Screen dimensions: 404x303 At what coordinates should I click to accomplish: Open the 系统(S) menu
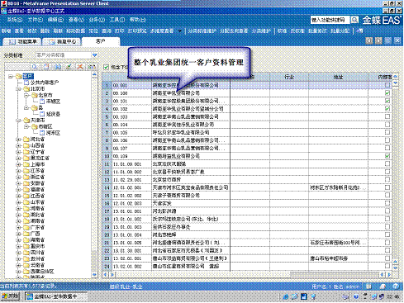click(x=14, y=20)
